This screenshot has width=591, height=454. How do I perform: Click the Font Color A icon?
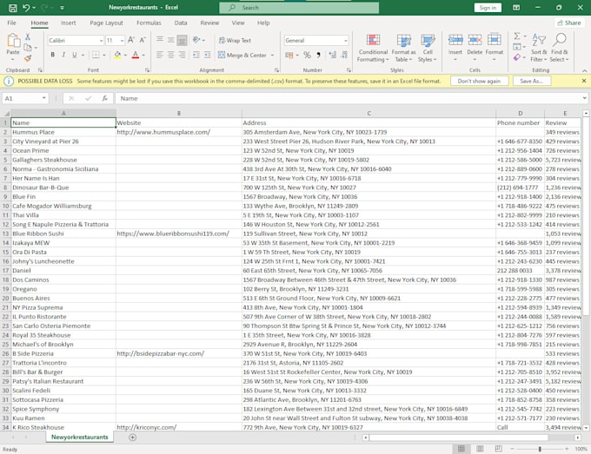point(136,55)
